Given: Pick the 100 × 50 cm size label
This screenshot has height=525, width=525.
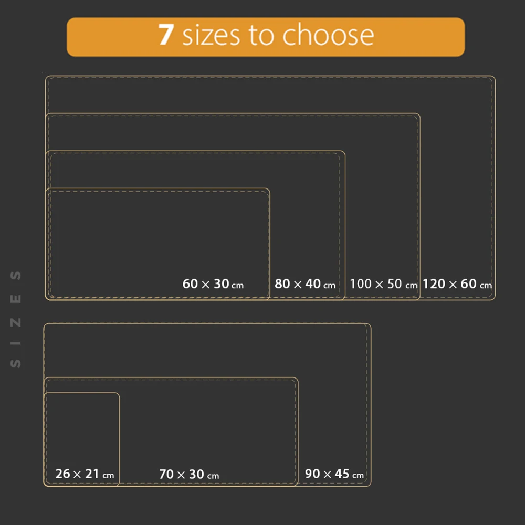Looking at the screenshot, I should 383,284.
